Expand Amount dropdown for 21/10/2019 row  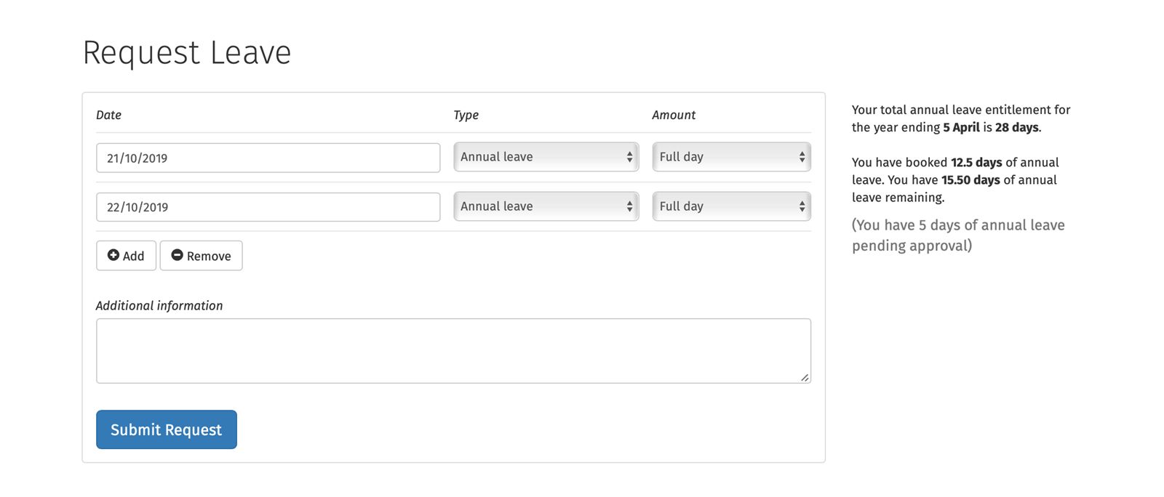731,157
